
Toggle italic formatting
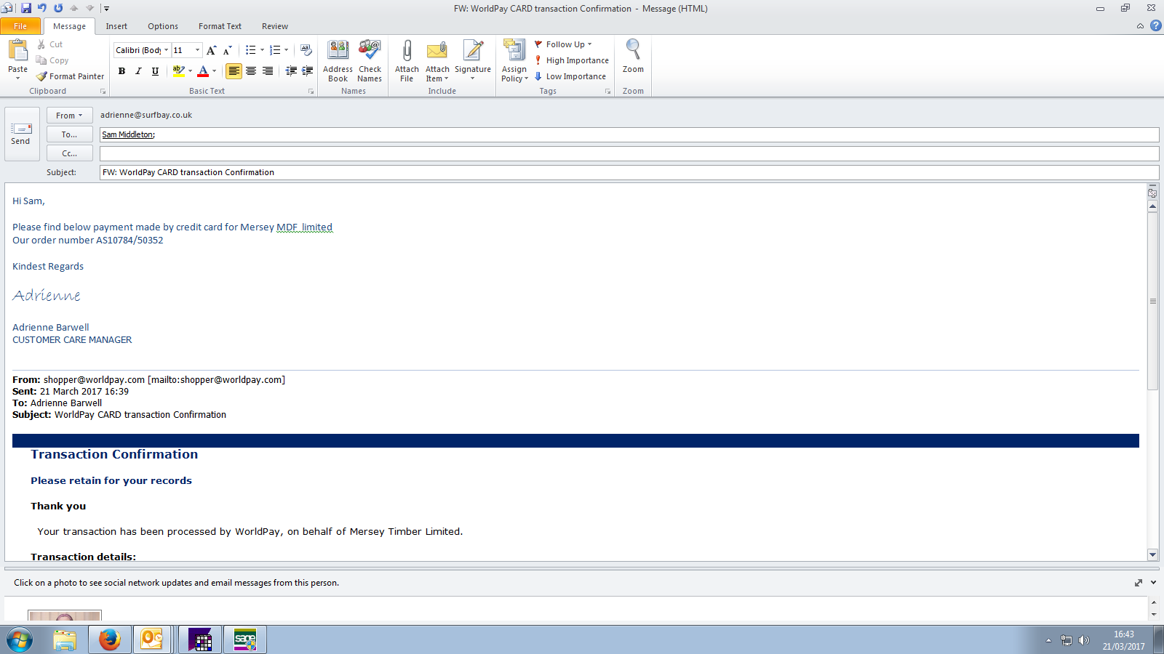(x=138, y=71)
